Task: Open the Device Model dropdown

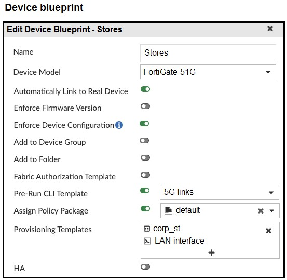Action: click(x=208, y=72)
